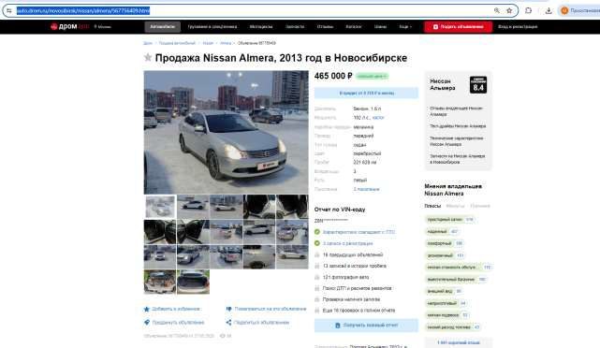Open the Москва city selector in the header
This screenshot has width=600, height=348.
(103, 27)
